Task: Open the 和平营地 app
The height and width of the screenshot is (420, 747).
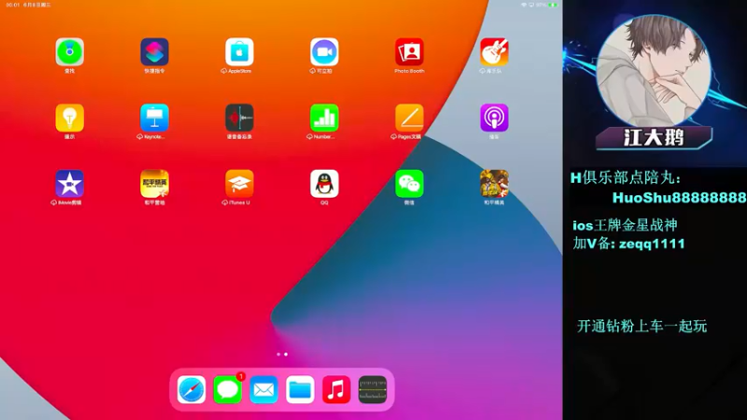Action: [x=154, y=183]
